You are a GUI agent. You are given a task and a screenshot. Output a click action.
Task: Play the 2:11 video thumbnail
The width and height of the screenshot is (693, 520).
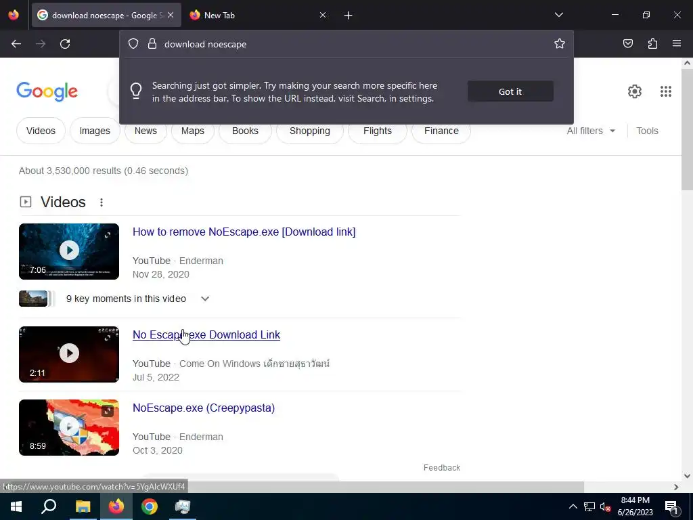coord(69,354)
